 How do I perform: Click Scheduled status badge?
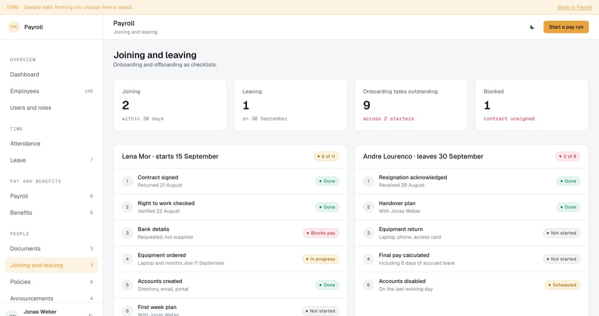point(562,285)
